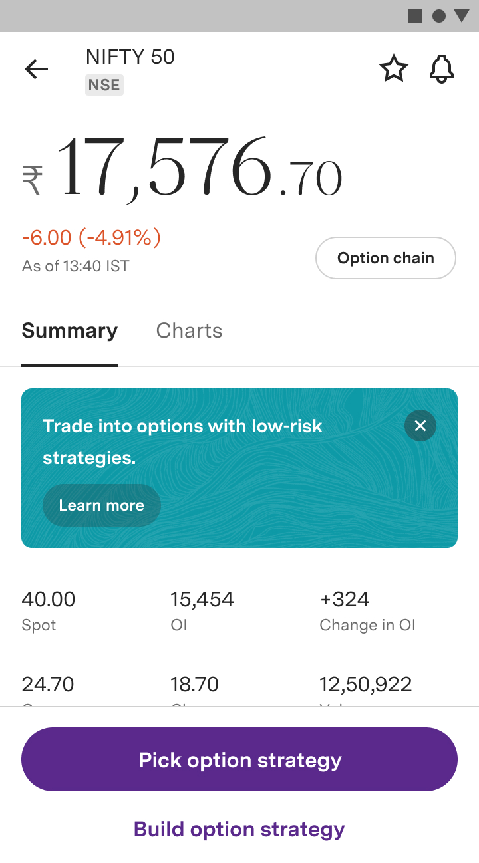479x863 pixels.
Task: Select the Spot value 40.00
Action: tap(49, 600)
